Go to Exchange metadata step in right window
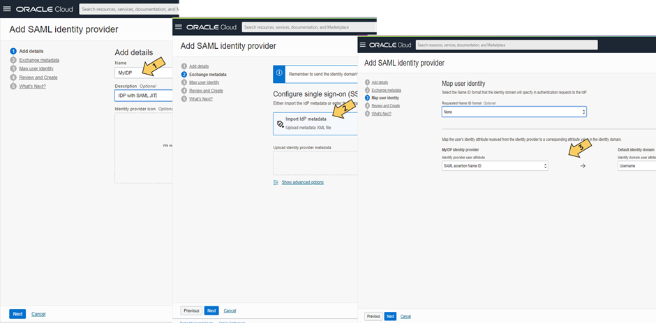Screen dimensions: 656x323 coord(387,90)
